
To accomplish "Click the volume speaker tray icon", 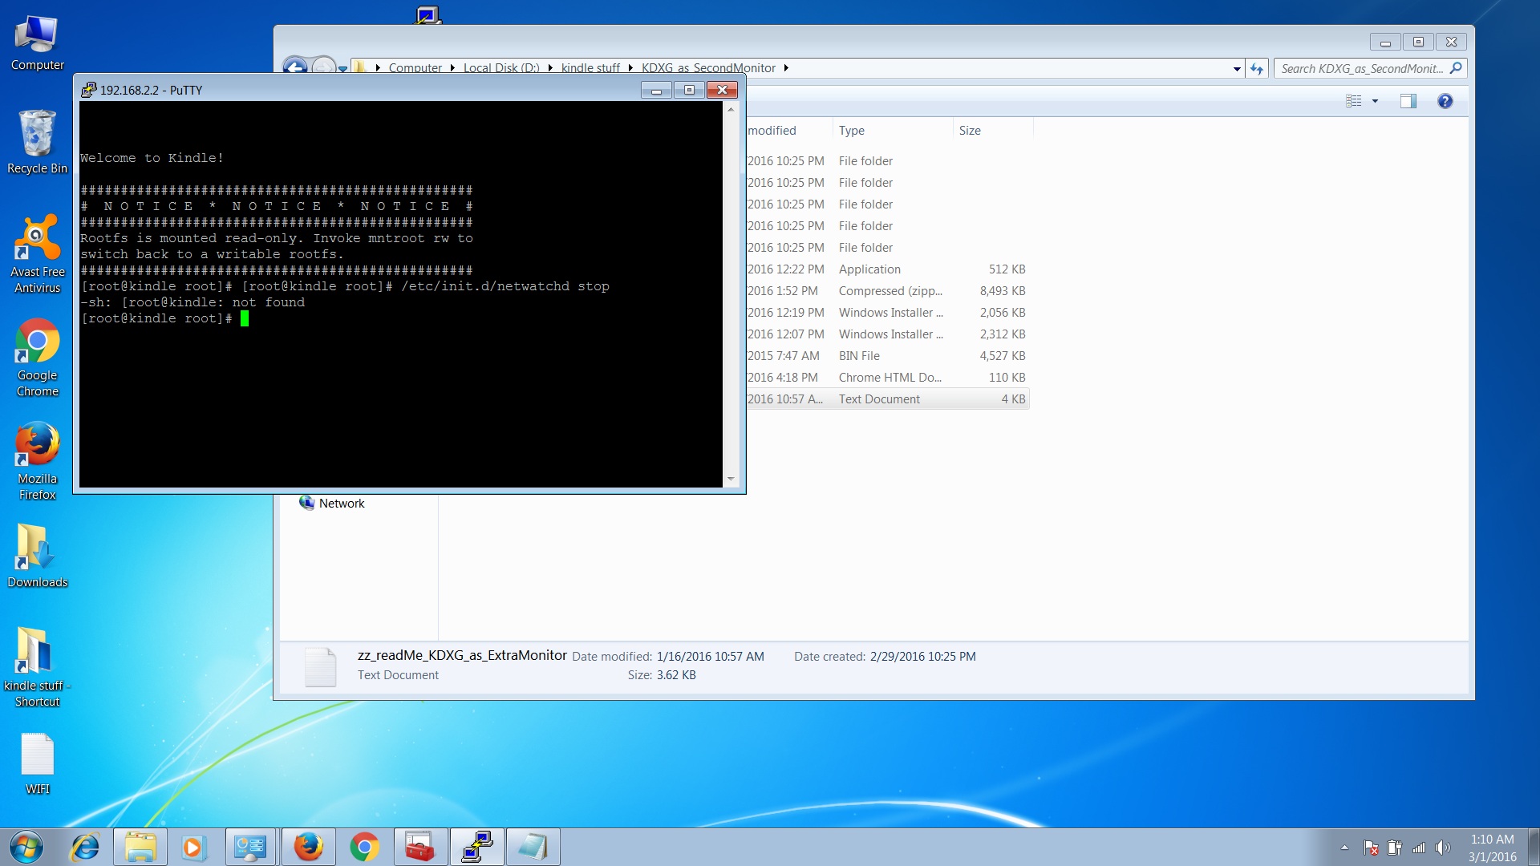I will click(x=1442, y=848).
